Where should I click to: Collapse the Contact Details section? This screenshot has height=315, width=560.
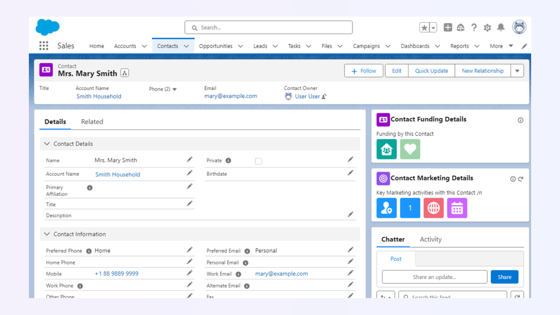47,144
